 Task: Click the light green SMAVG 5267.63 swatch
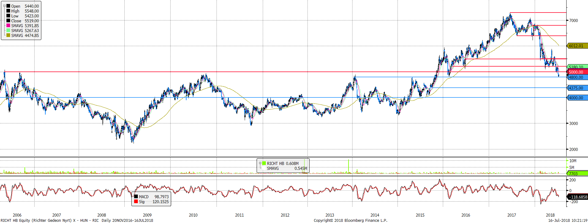click(x=8, y=30)
